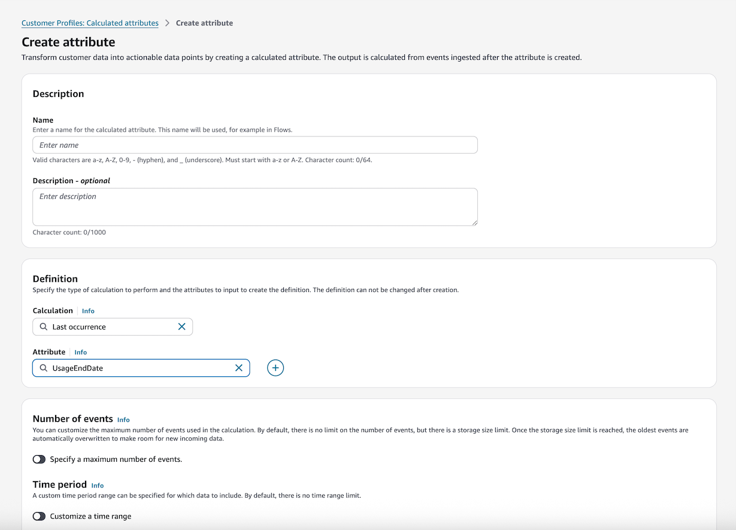Click the magnifier icon in the Calculation field

pos(43,327)
